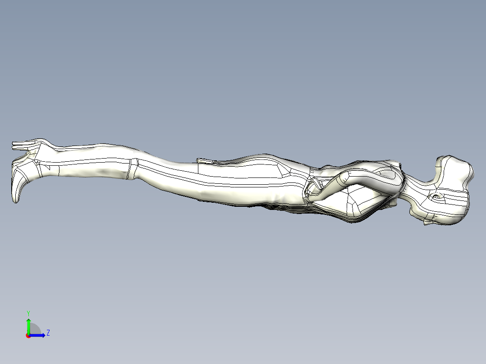Click the XYZ axis triad indicator
The image size is (486, 364).
[37, 325]
